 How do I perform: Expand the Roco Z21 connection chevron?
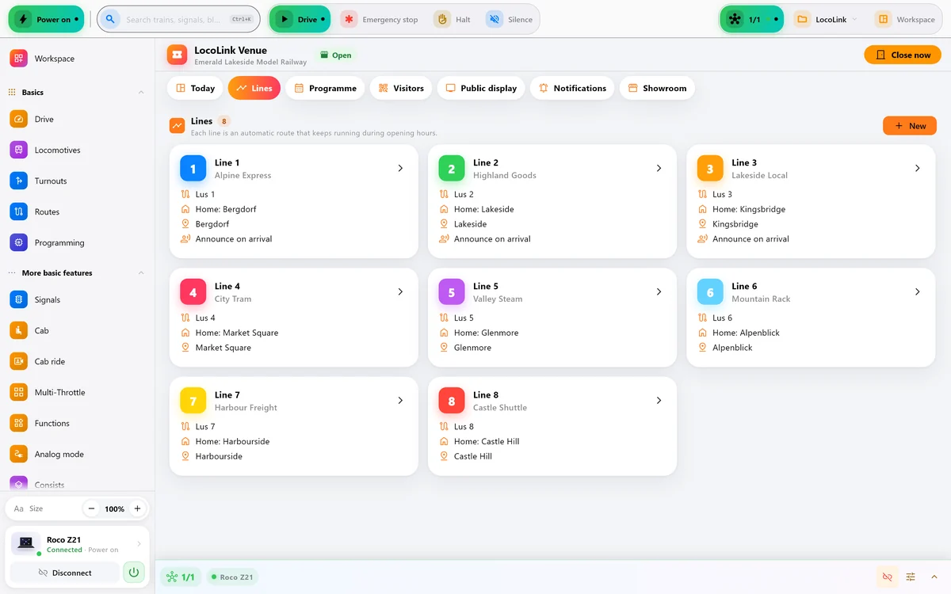[139, 544]
